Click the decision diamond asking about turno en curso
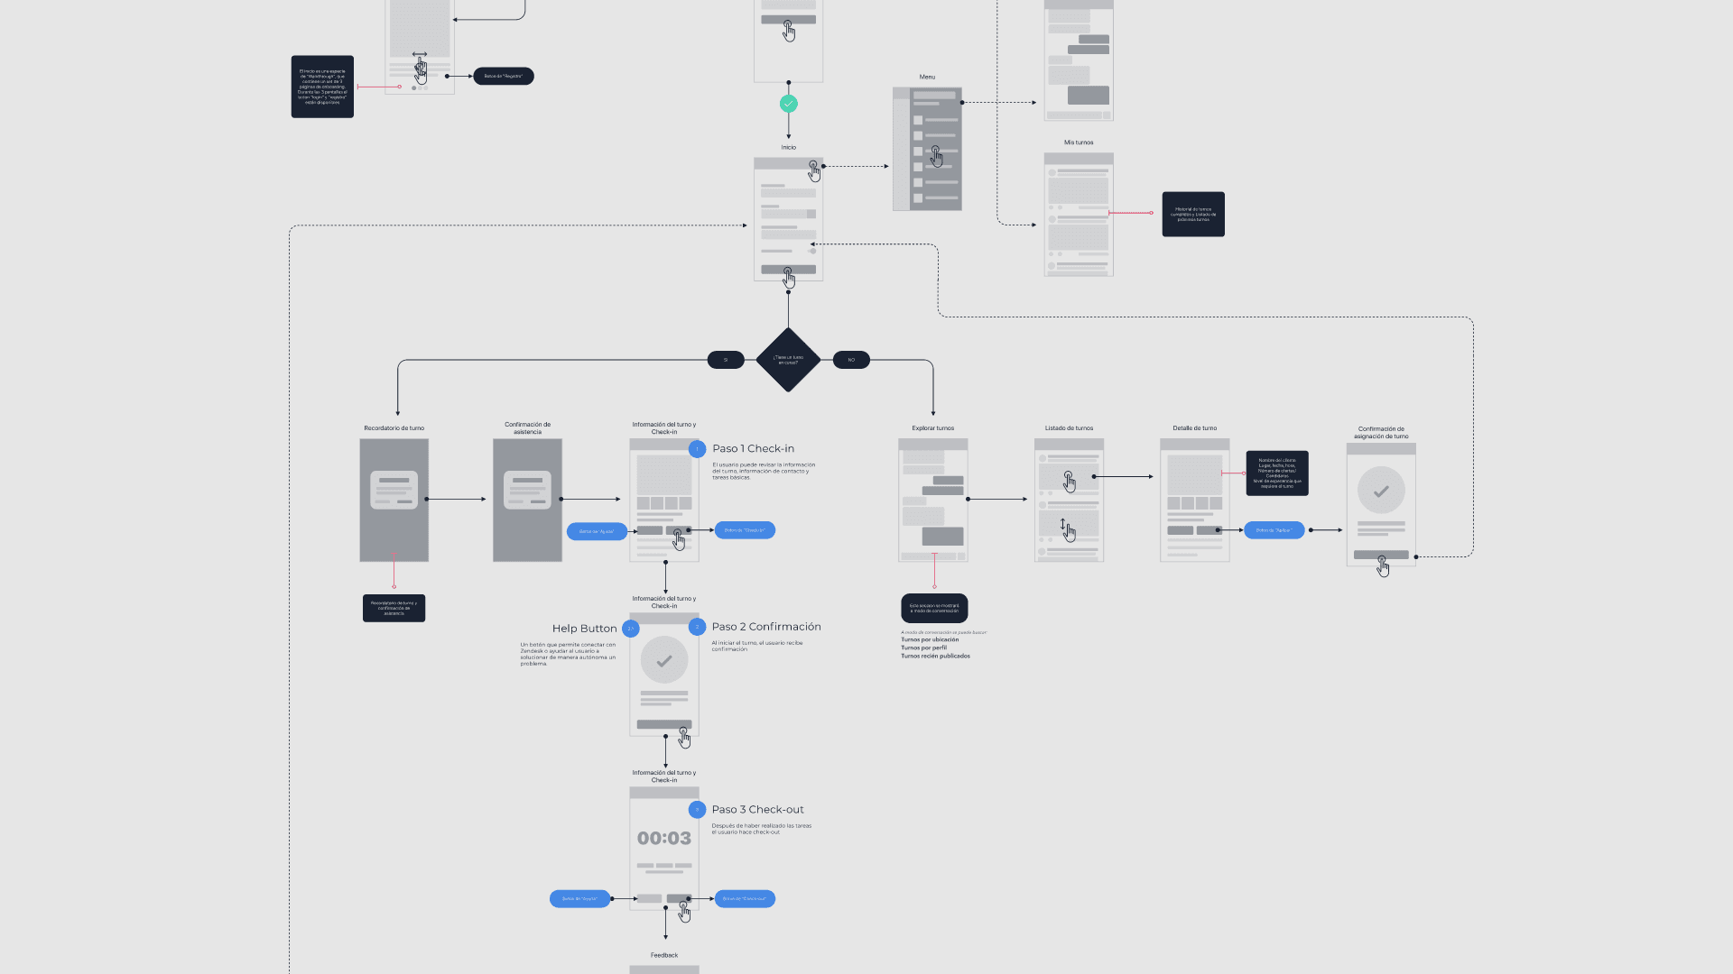This screenshot has width=1733, height=974. pyautogui.click(x=788, y=360)
